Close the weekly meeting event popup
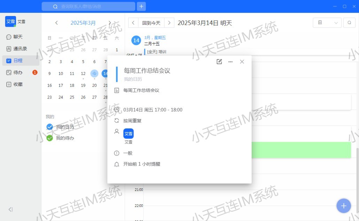 242,62
